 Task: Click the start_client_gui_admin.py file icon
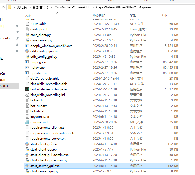[27, 160]
